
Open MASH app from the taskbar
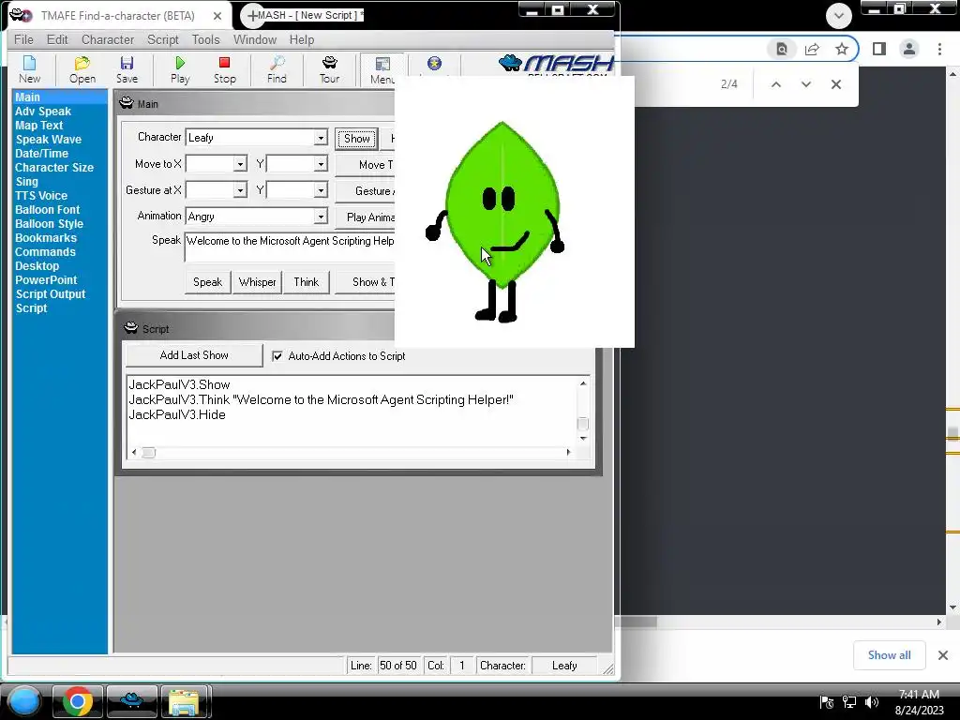[131, 701]
